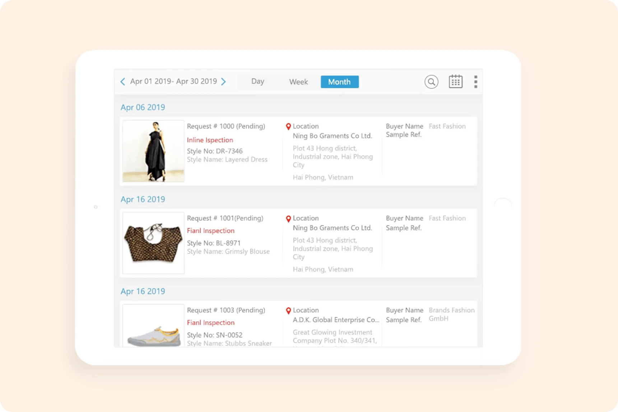Open the calendar grid view icon

click(x=455, y=82)
